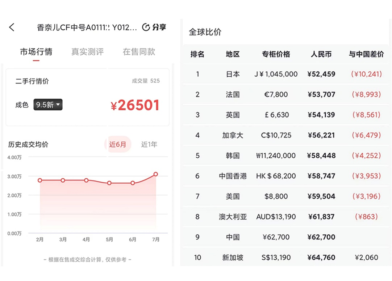Select the 中国 row region cell

[233, 237]
